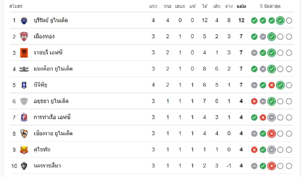302x177 pixels.
Task: Click the Port FC (การท่าเรือ) club logo
Action: [x=24, y=117]
